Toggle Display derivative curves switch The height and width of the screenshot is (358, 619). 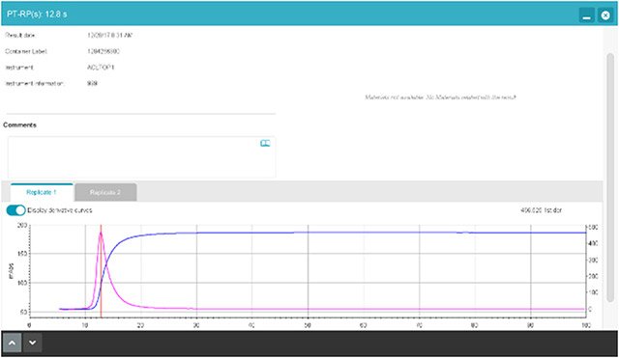[x=15, y=210]
